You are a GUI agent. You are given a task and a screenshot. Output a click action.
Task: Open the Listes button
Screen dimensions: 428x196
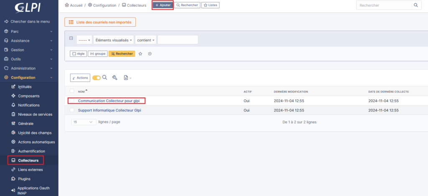211,5
